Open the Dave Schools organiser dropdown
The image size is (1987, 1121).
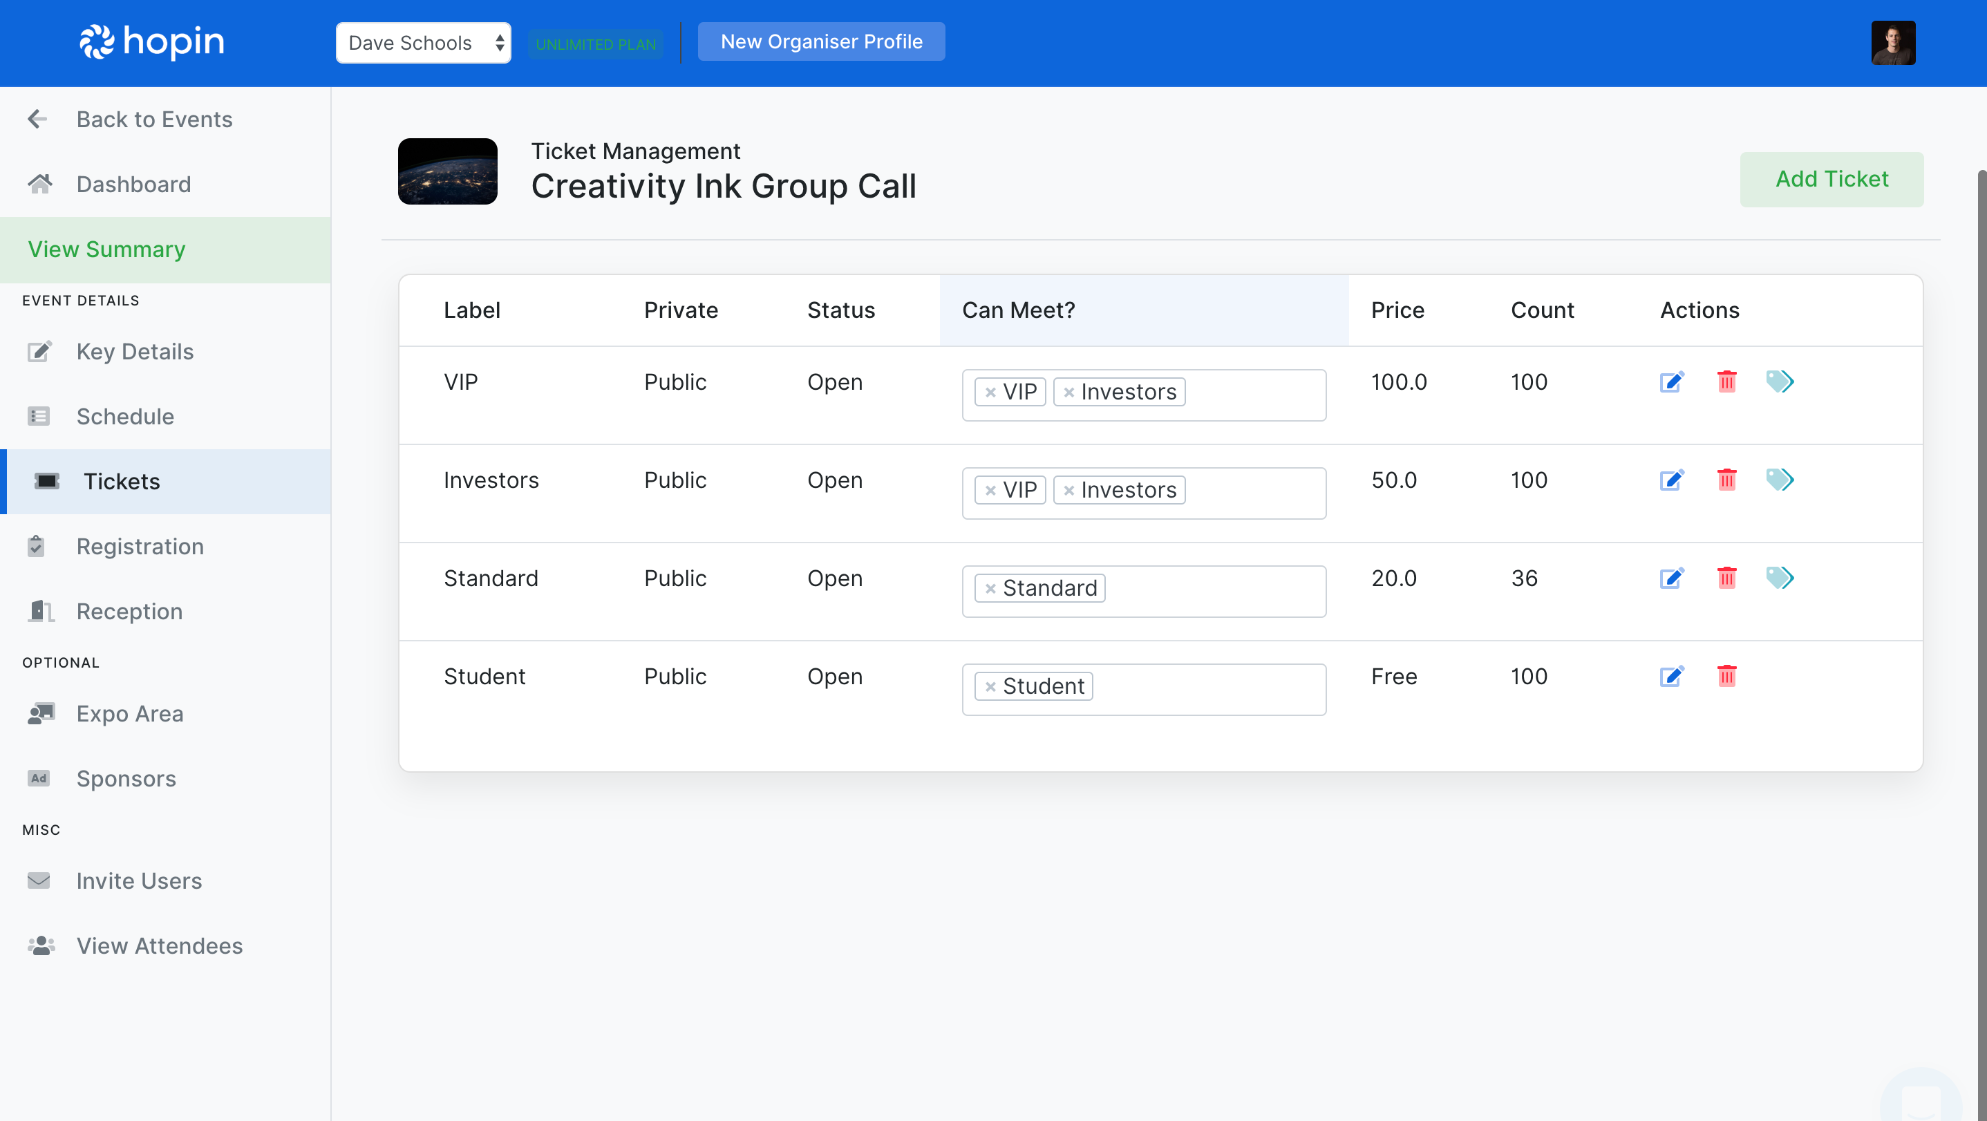coord(423,41)
